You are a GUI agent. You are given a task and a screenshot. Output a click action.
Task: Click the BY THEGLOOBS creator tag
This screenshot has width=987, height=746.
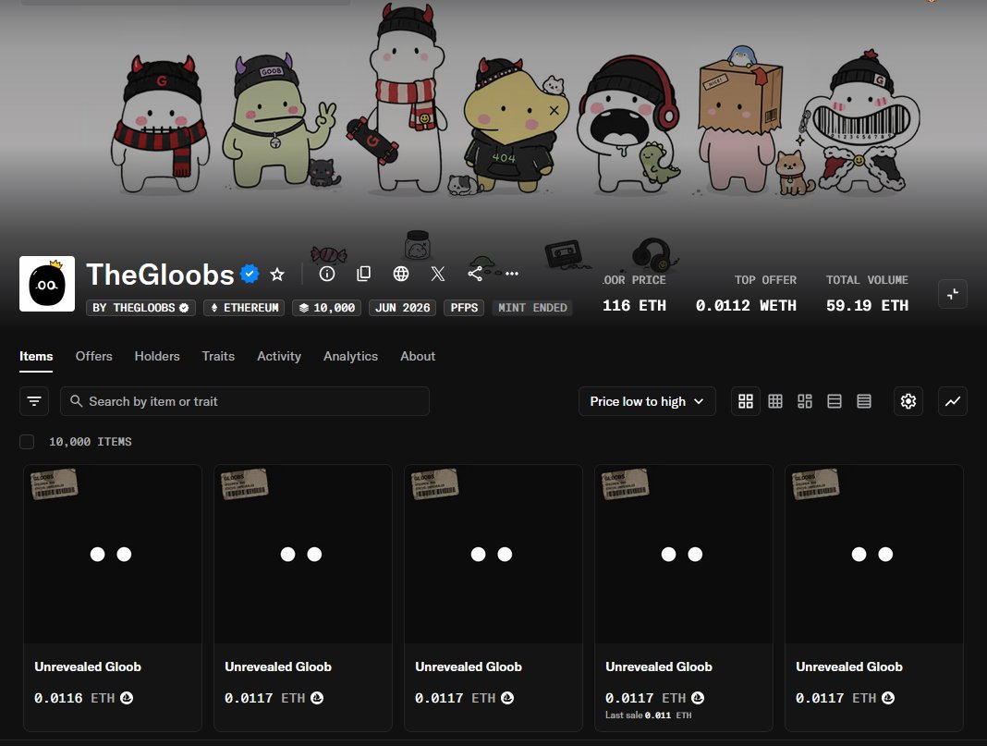[141, 308]
